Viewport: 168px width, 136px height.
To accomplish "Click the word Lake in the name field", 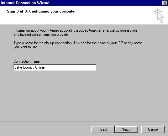I will [x=18, y=67].
